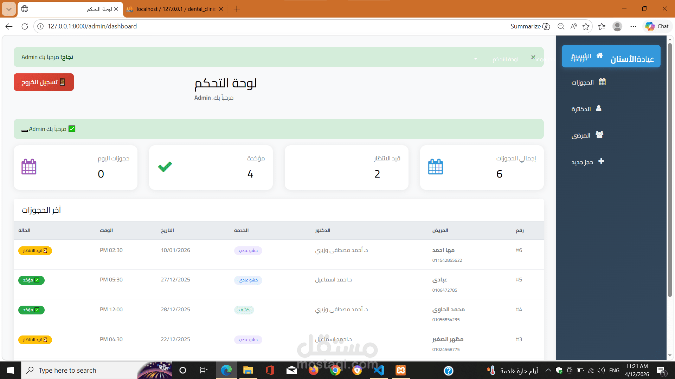The width and height of the screenshot is (675, 379).
Task: Open Visual Studio Code from taskbar
Action: tap(379, 370)
